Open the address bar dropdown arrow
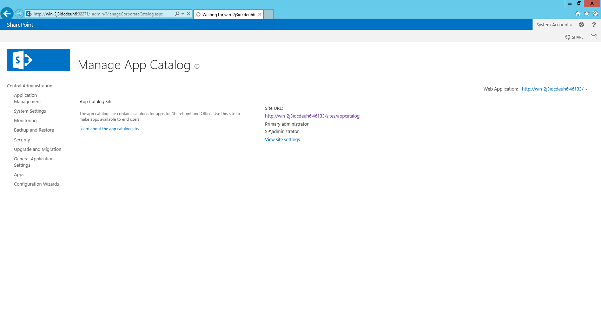Viewport: 601px width, 334px height. (183, 14)
